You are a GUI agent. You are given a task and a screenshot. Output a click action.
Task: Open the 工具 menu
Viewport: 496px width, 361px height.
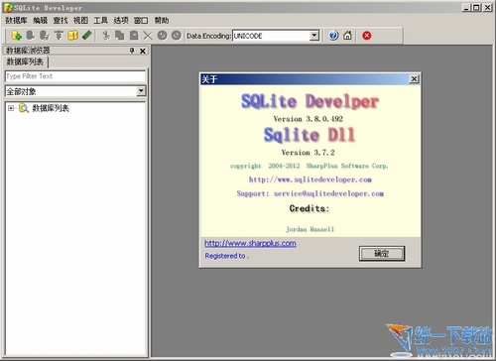100,21
